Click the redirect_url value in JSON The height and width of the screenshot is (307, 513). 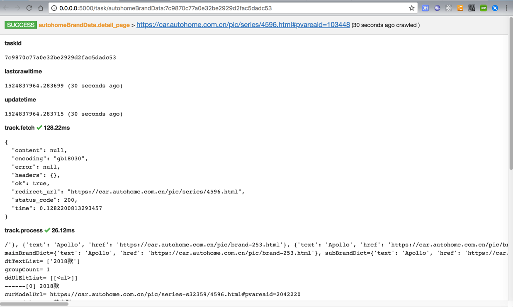click(155, 192)
